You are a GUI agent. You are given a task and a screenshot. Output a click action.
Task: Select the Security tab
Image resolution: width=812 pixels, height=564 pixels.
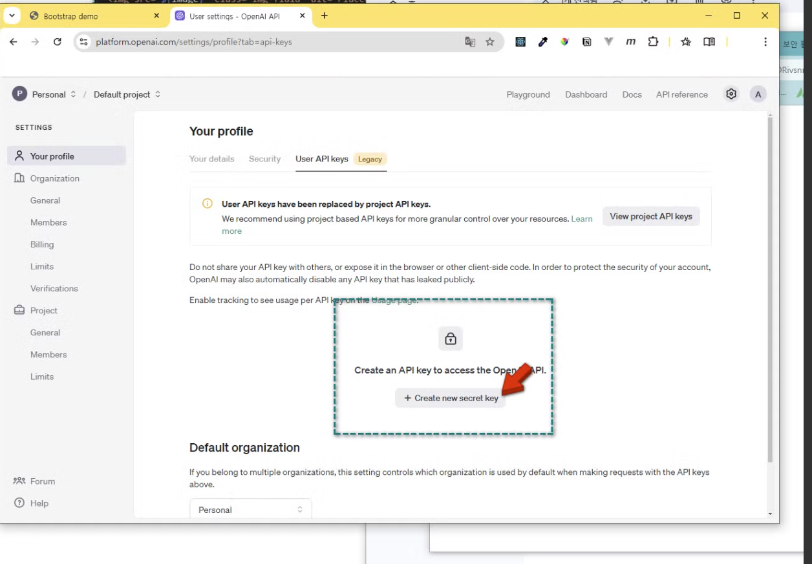tap(264, 159)
